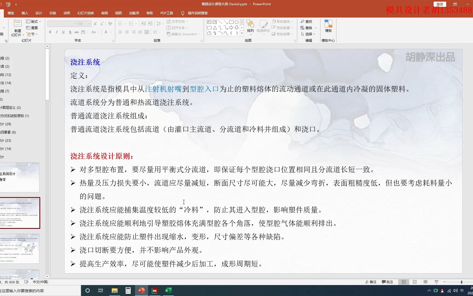Switch to the 设计 ribbon tab
Screen dimensions: 473x296
pyautogui.click(x=39, y=13)
